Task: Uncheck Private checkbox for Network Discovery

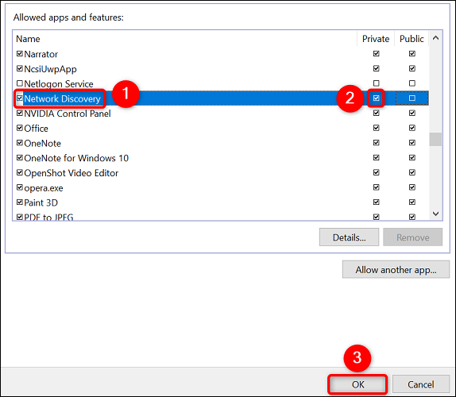Action: (376, 98)
